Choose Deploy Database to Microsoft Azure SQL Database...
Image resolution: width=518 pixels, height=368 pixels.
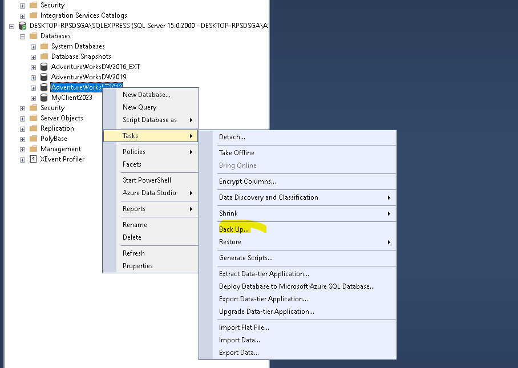298,286
